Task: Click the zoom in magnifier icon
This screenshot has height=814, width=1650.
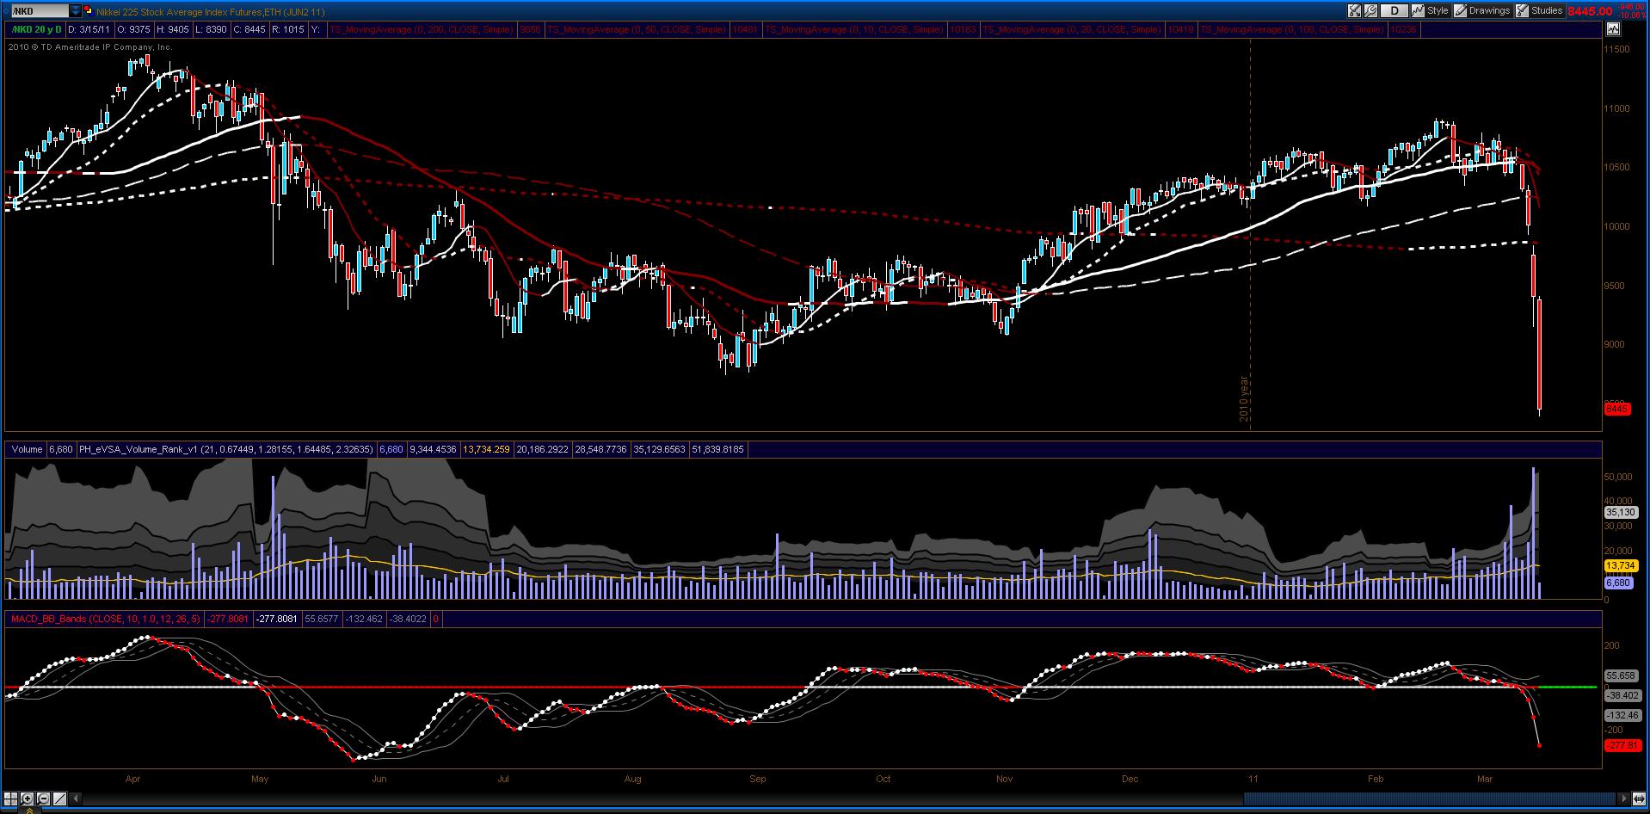Action: [28, 798]
